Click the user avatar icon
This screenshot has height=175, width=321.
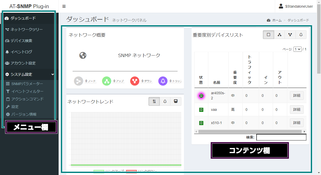(x=281, y=6)
